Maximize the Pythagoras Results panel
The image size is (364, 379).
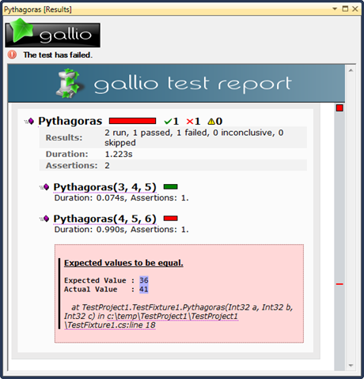[x=345, y=9]
